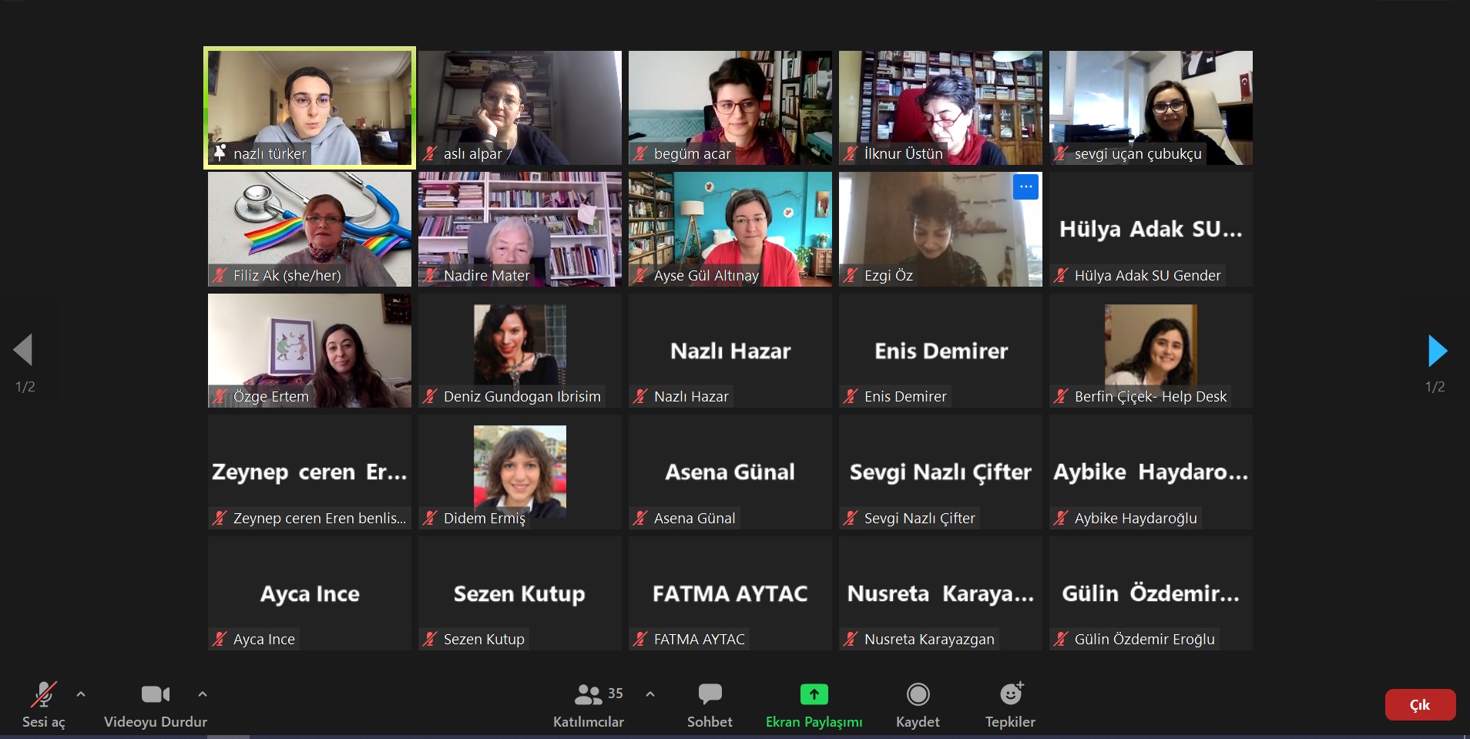Screen dimensions: 1470x739
Task: Start screen sharing with Ekran Paylaşımı
Action: tap(814, 704)
